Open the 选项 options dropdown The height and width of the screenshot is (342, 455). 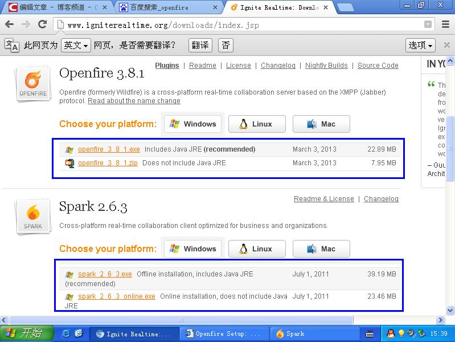420,45
